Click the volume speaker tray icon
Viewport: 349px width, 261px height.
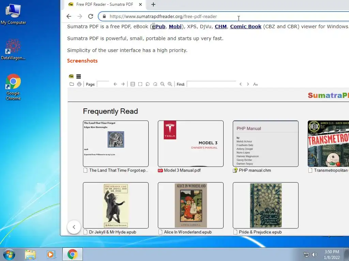pos(314,255)
